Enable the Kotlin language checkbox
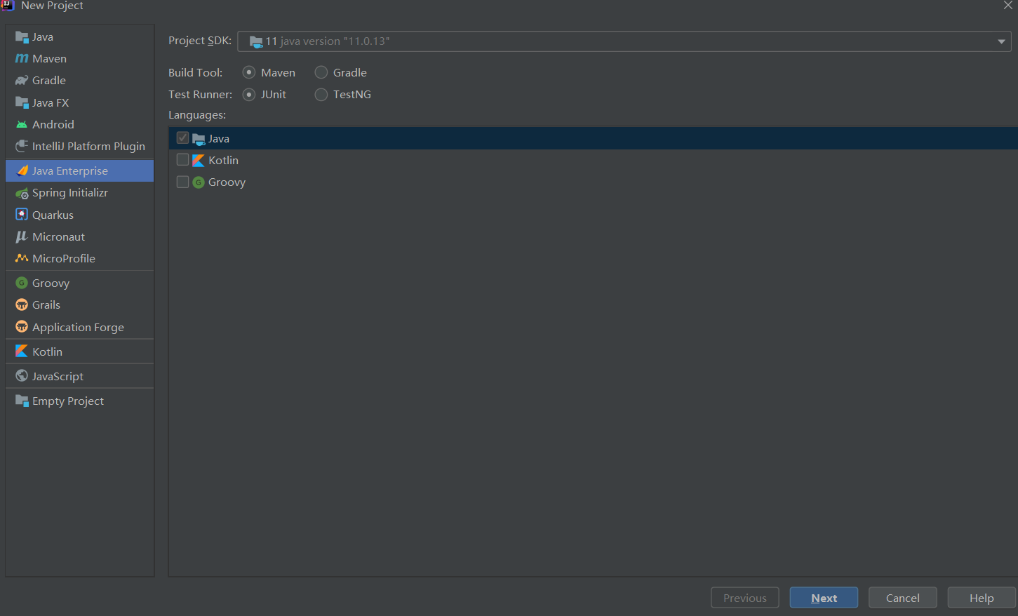The width and height of the screenshot is (1018, 616). tap(183, 160)
